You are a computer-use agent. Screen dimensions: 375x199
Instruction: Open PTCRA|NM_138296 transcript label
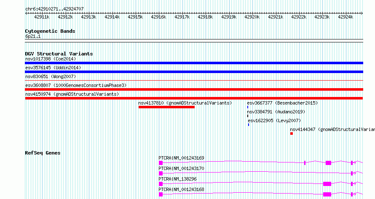click(177, 179)
